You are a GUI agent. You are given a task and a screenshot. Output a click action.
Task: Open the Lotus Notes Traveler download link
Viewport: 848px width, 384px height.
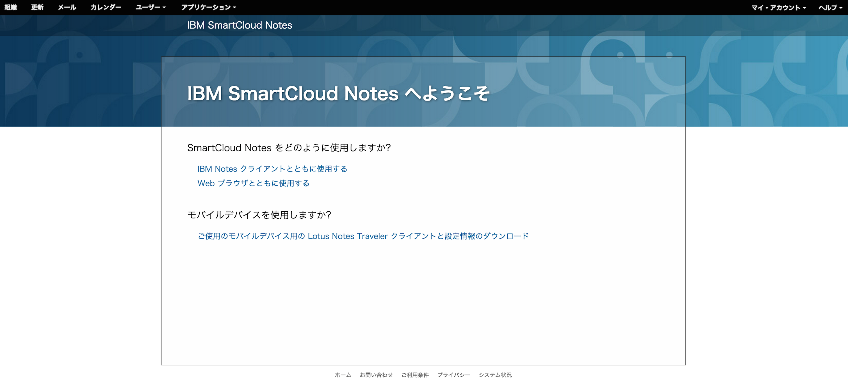[x=363, y=236]
